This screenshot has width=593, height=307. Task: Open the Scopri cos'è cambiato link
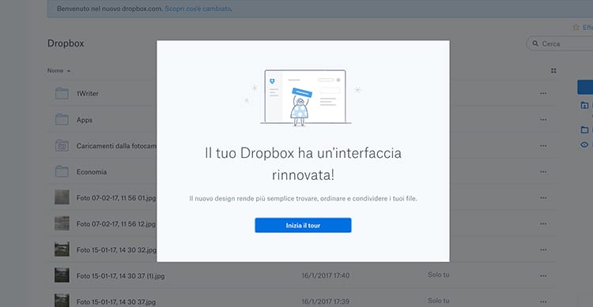198,9
